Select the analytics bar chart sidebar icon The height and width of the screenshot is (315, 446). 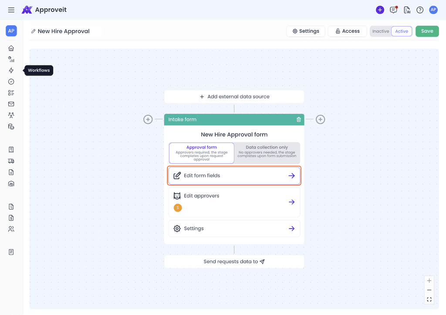click(11, 59)
